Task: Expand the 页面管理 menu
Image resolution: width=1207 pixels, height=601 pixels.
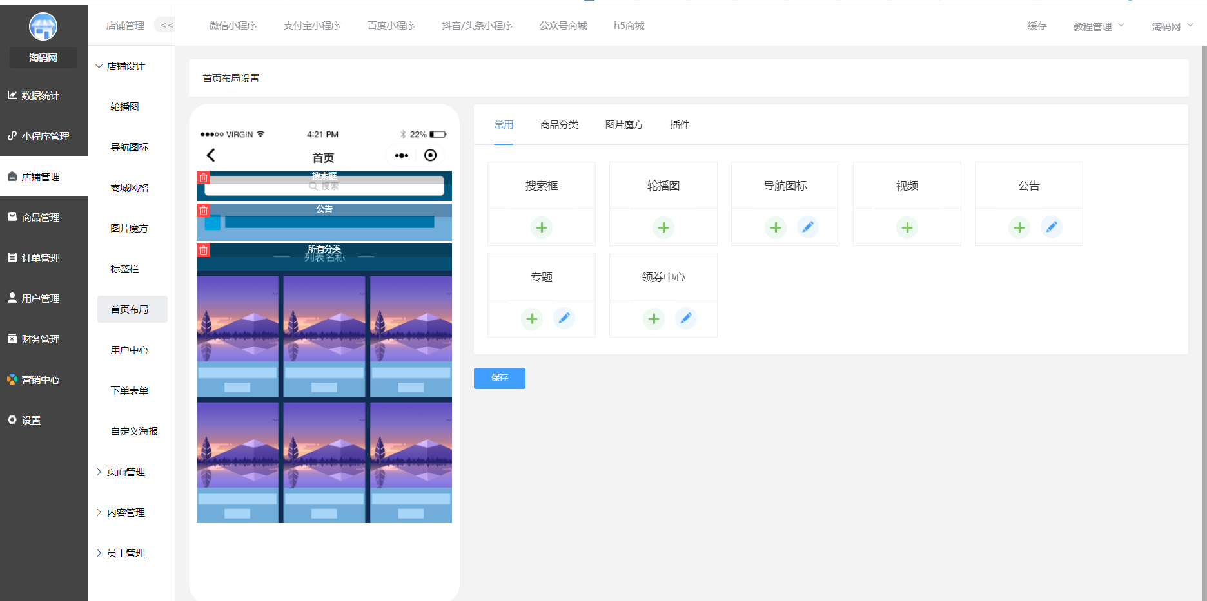Action: click(126, 472)
